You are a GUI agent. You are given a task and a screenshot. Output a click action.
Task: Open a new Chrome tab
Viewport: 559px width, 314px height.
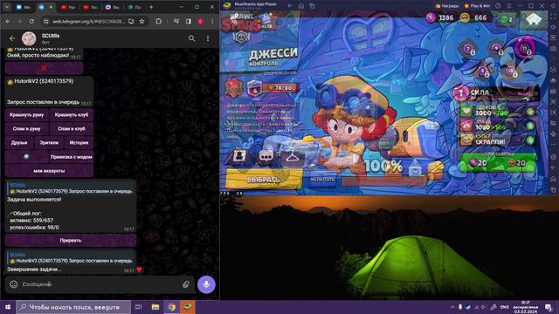click(151, 7)
